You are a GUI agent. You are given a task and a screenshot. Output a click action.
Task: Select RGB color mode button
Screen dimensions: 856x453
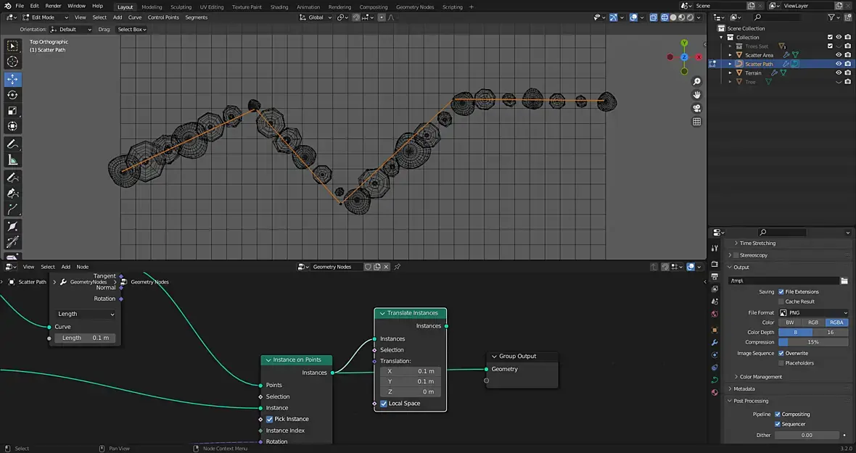pos(812,323)
